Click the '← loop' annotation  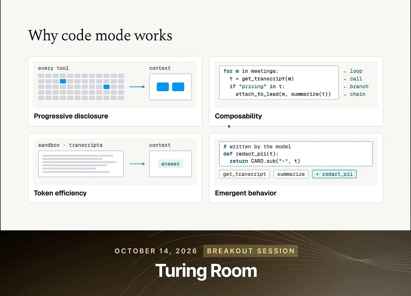pos(353,71)
